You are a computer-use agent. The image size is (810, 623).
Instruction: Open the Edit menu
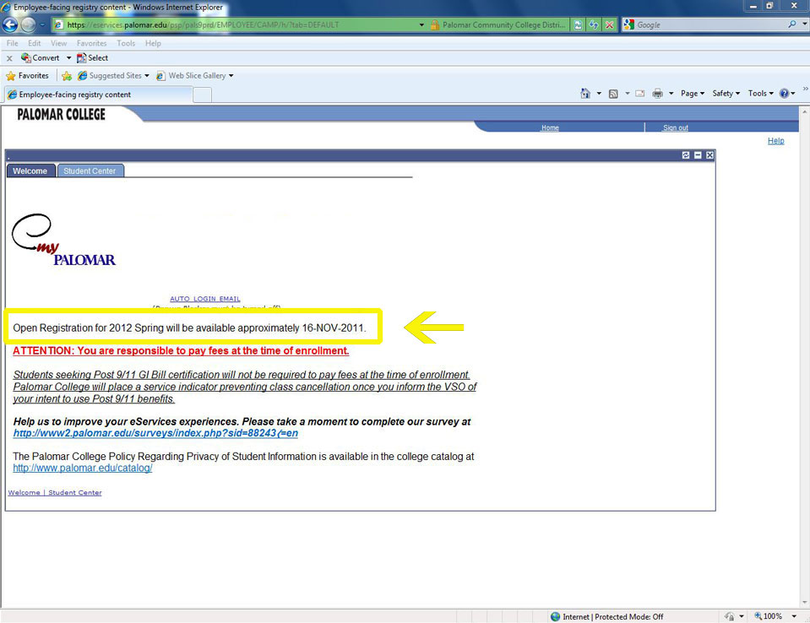[x=34, y=43]
